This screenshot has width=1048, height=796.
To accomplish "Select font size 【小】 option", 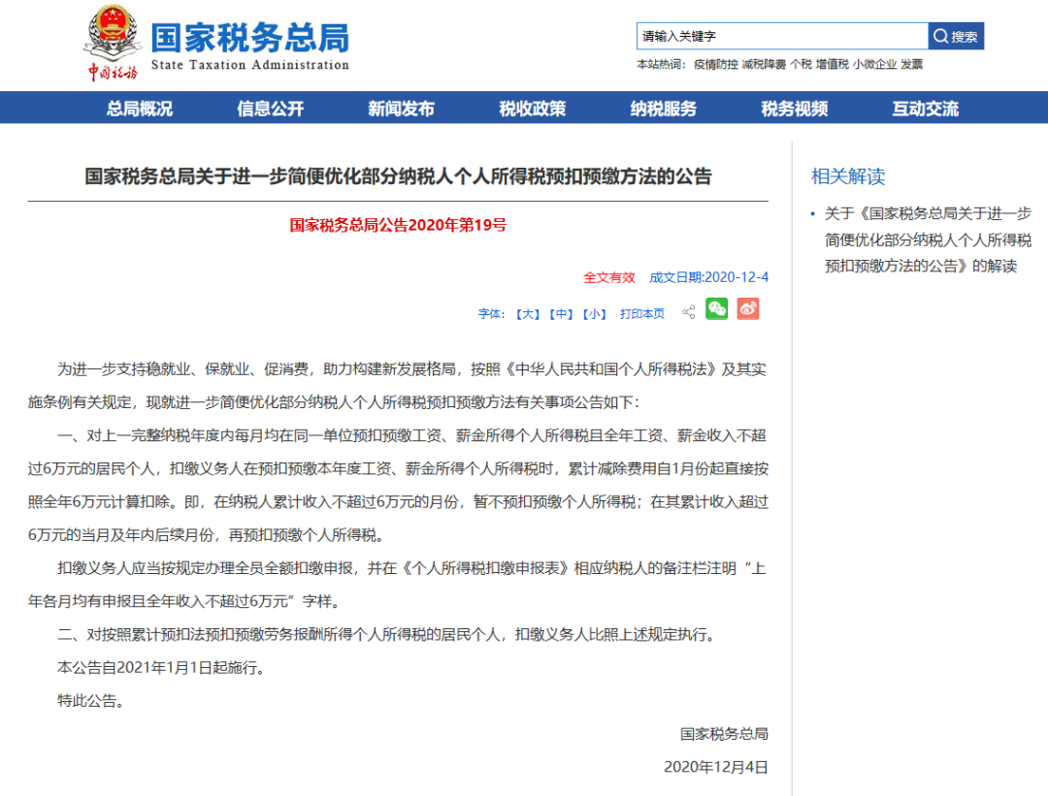I will point(593,311).
